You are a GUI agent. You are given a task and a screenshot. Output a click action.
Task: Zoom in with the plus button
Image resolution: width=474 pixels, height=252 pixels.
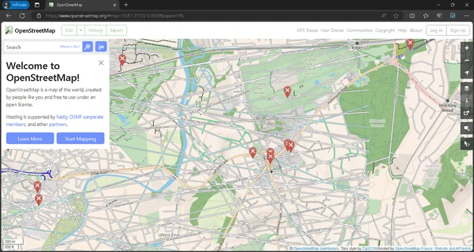point(467,48)
